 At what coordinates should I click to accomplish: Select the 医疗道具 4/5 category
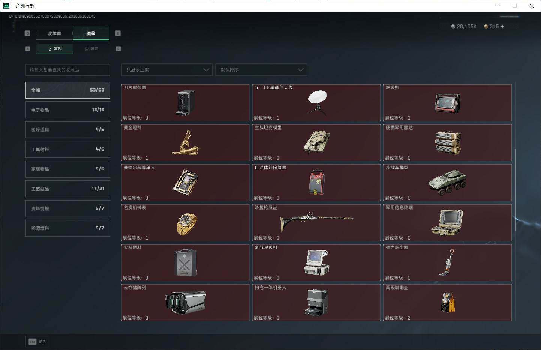[x=68, y=130]
